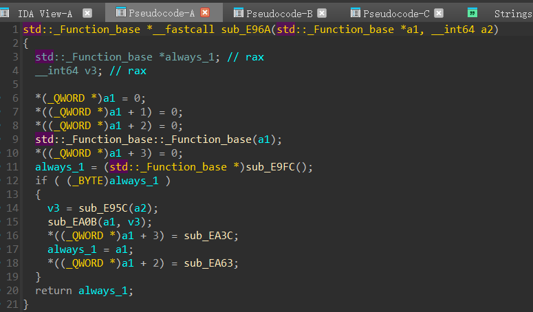Select variable v3 in its declaration
Image resolution: width=533 pixels, height=312 pixels.
91,71
